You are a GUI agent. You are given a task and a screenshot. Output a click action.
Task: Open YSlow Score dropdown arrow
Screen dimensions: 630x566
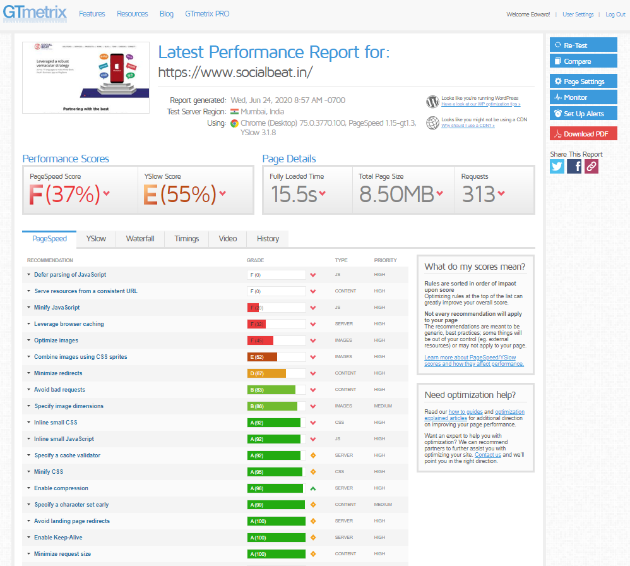pos(223,193)
